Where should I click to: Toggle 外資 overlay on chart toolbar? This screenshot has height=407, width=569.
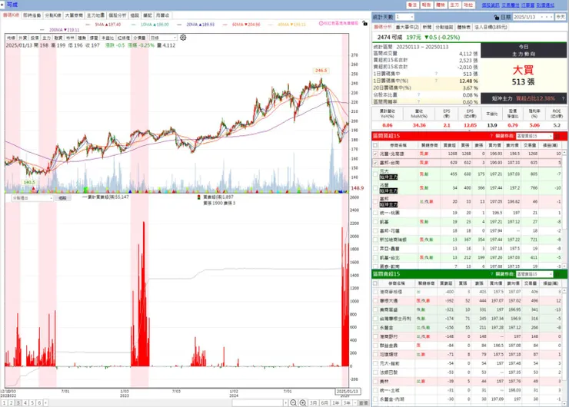[22, 38]
